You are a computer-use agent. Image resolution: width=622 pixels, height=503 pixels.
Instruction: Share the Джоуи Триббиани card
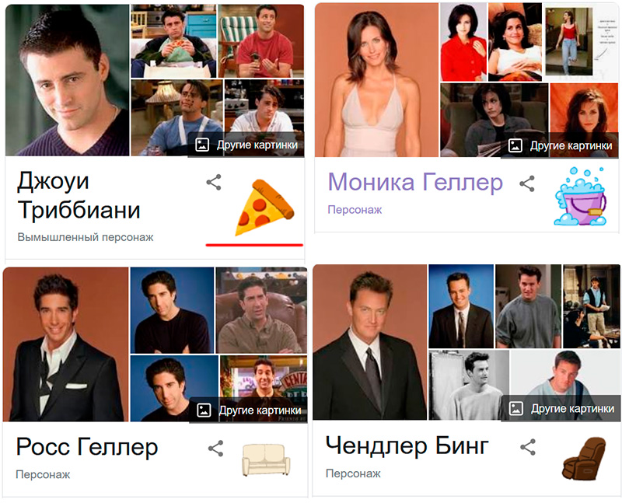click(x=214, y=182)
